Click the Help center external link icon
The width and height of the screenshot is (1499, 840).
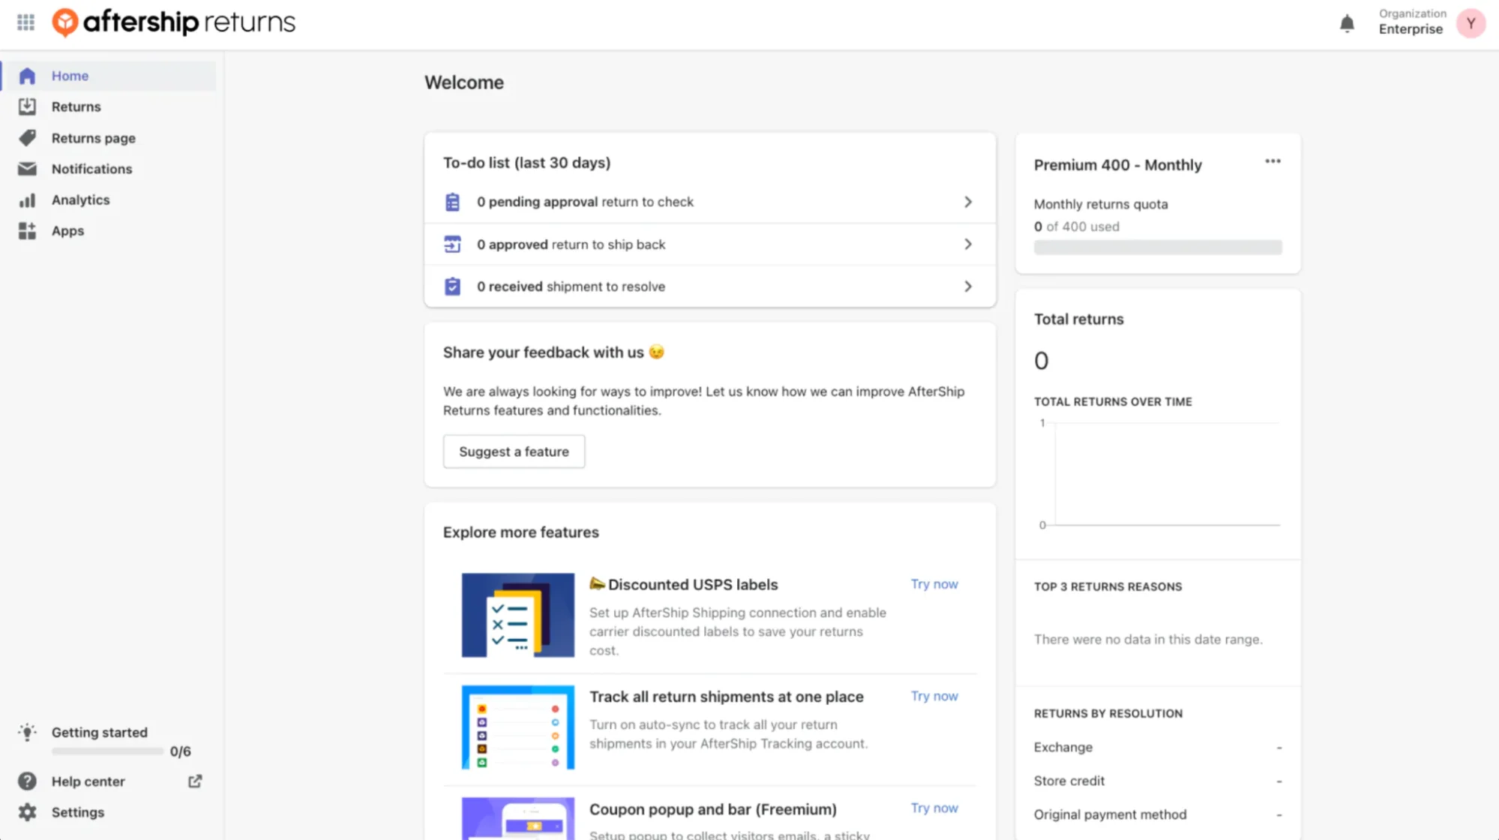tap(195, 781)
